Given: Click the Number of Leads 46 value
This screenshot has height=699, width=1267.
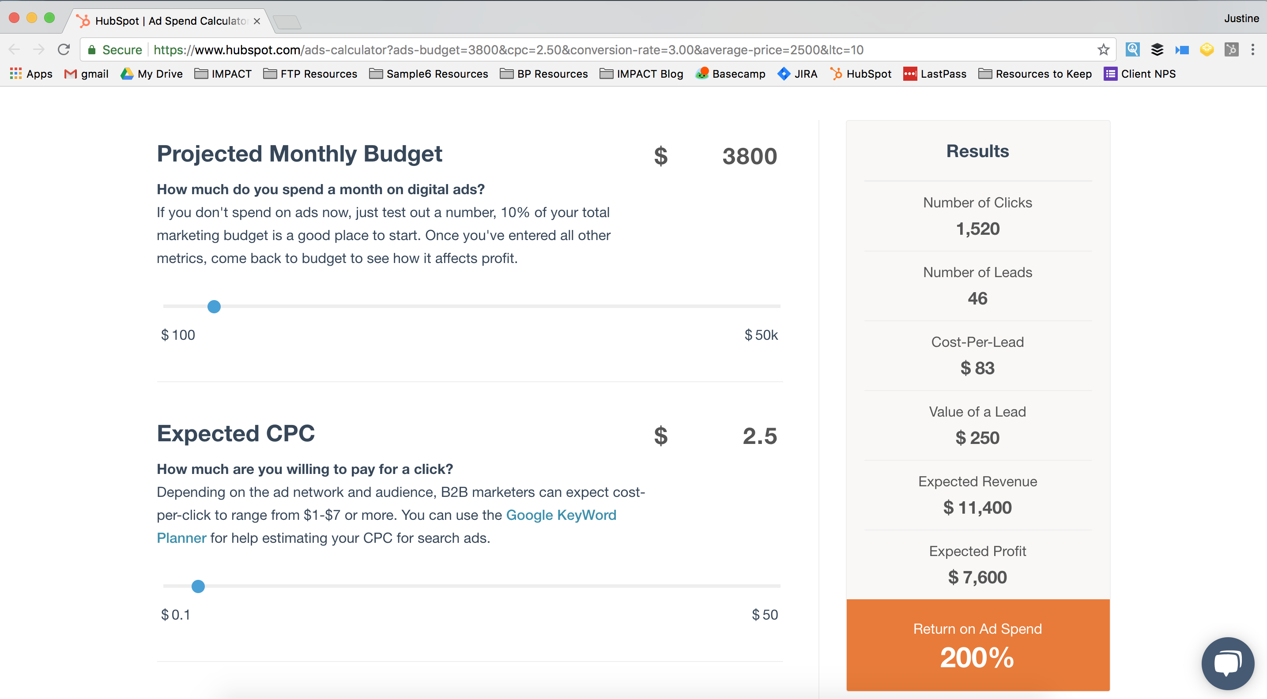Looking at the screenshot, I should coord(978,299).
